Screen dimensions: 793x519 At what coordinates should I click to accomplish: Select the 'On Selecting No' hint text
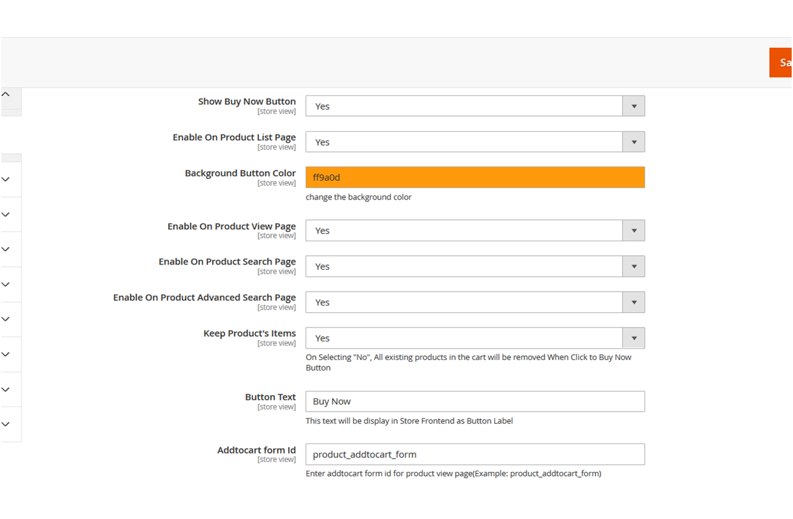point(468,363)
